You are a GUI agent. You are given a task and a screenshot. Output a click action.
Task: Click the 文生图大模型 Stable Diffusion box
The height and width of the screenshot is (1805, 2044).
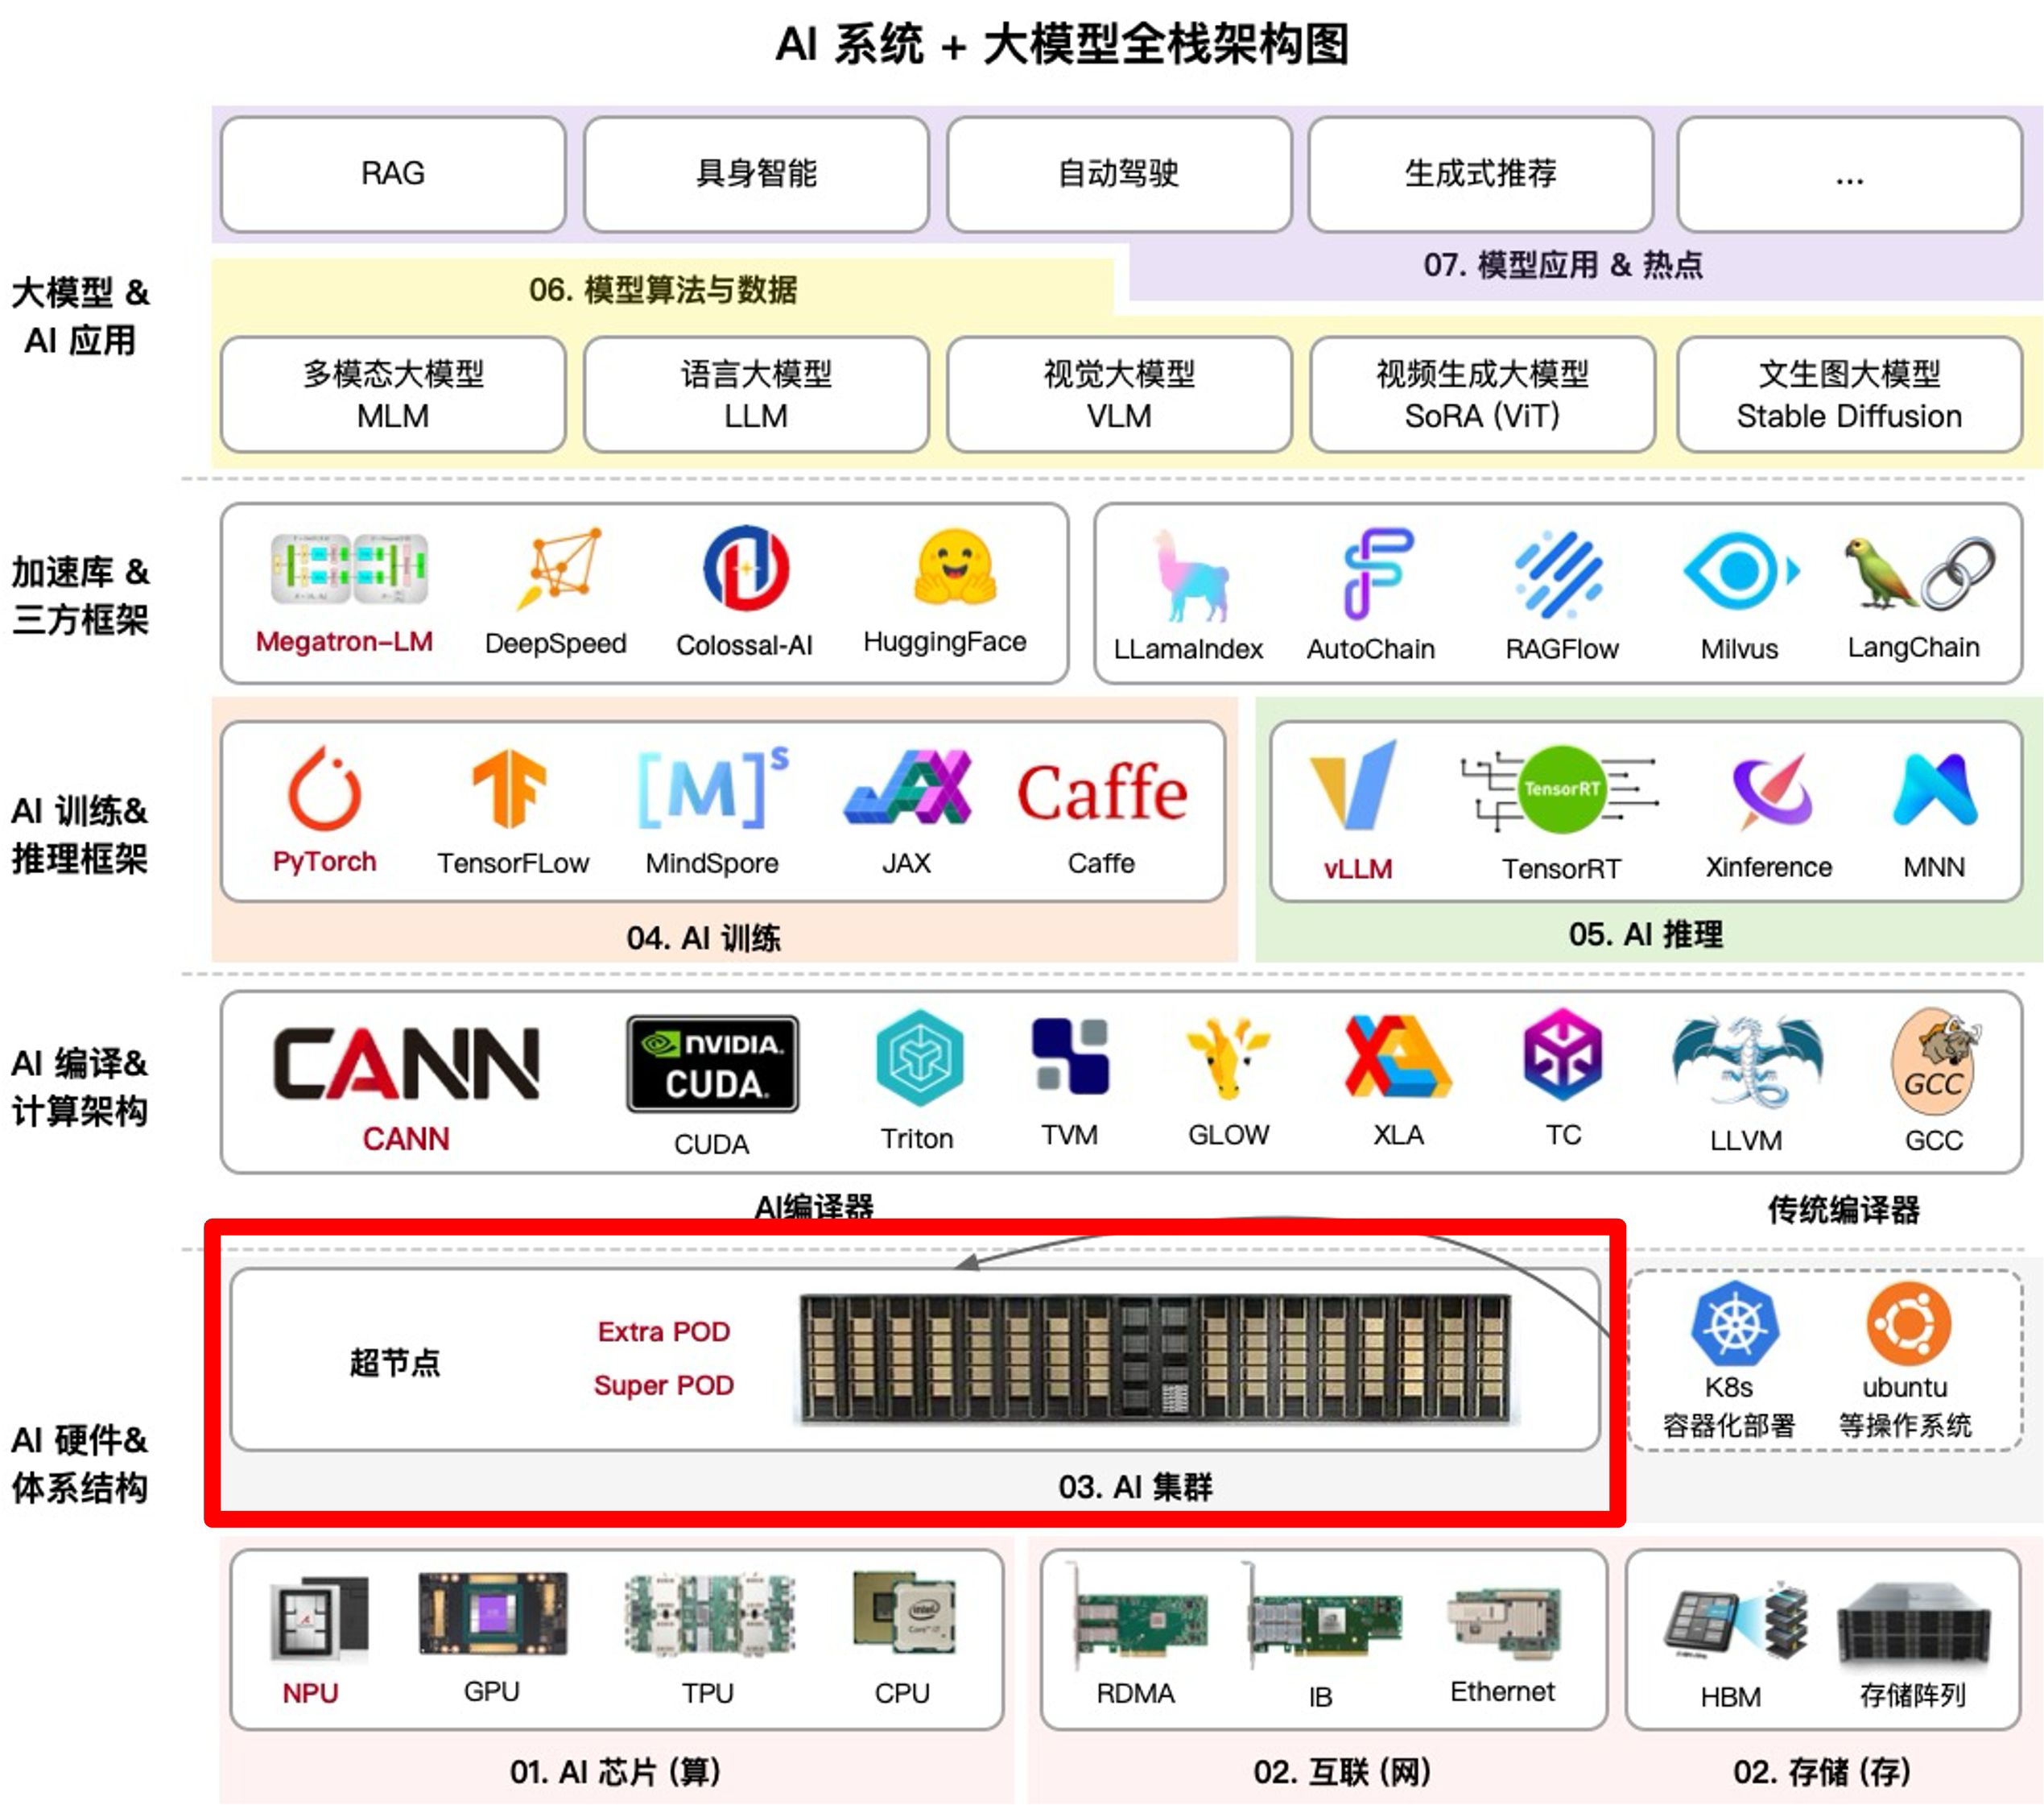tap(1848, 394)
